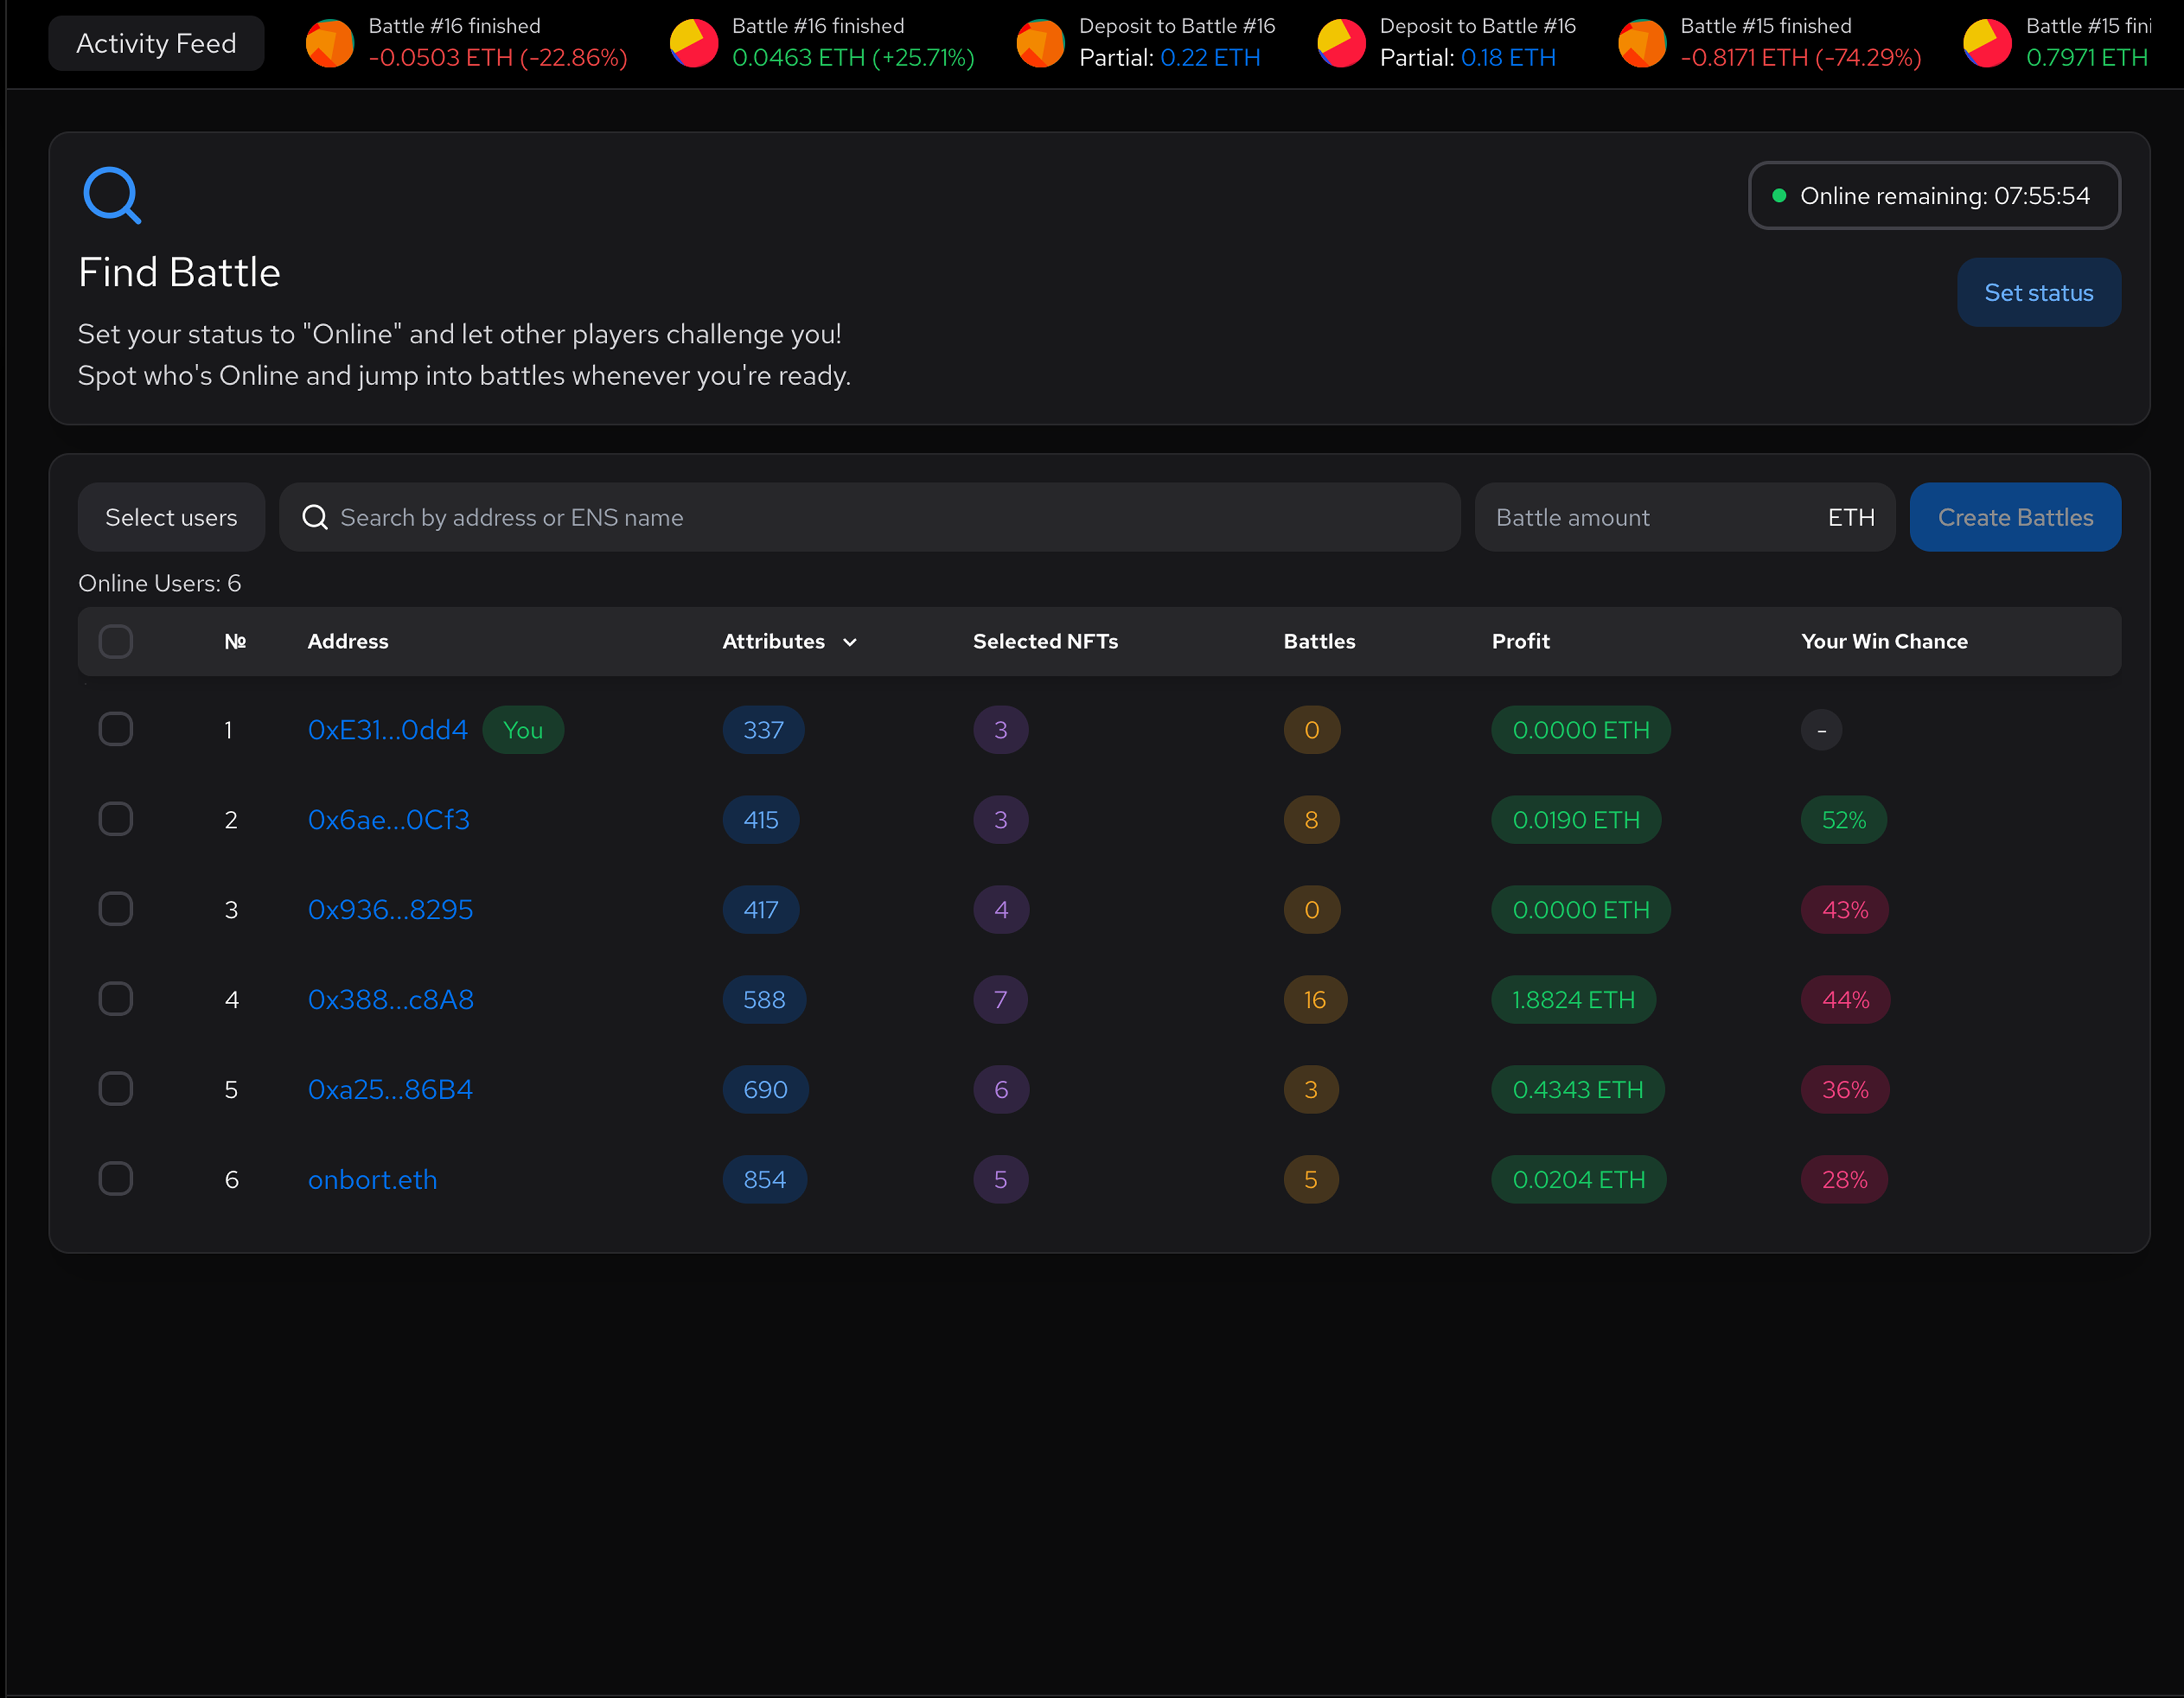Click the large Find Battle magnifier icon
This screenshot has height=1698, width=2184.
111,195
